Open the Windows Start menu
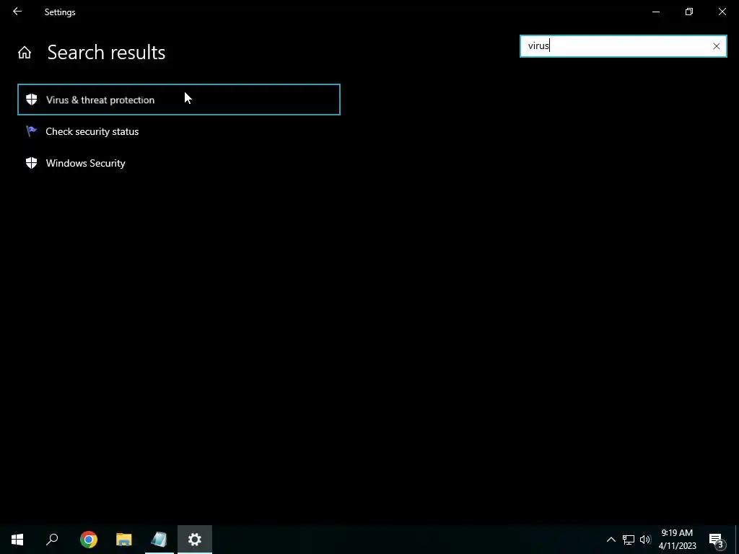The height and width of the screenshot is (554, 739). pyautogui.click(x=17, y=540)
